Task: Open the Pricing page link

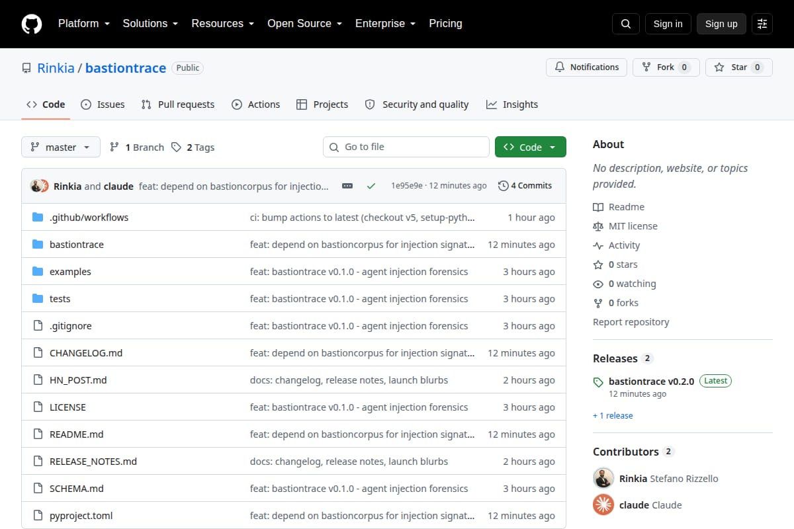Action: coord(445,24)
